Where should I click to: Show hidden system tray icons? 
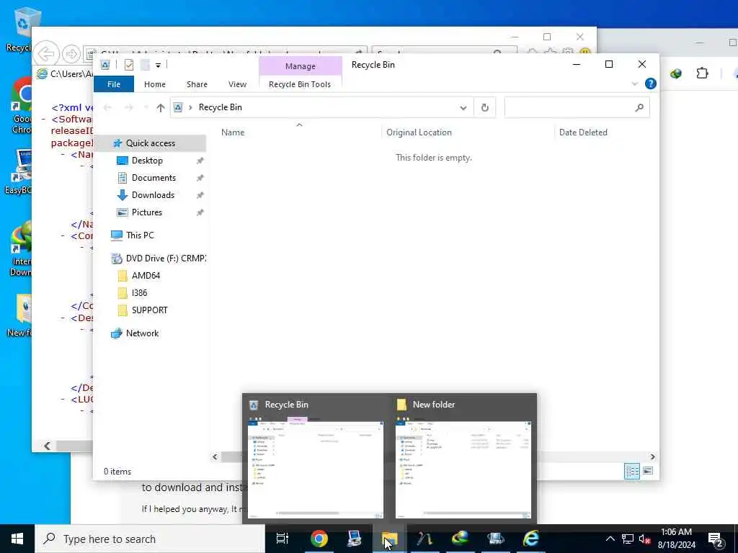coord(610,539)
